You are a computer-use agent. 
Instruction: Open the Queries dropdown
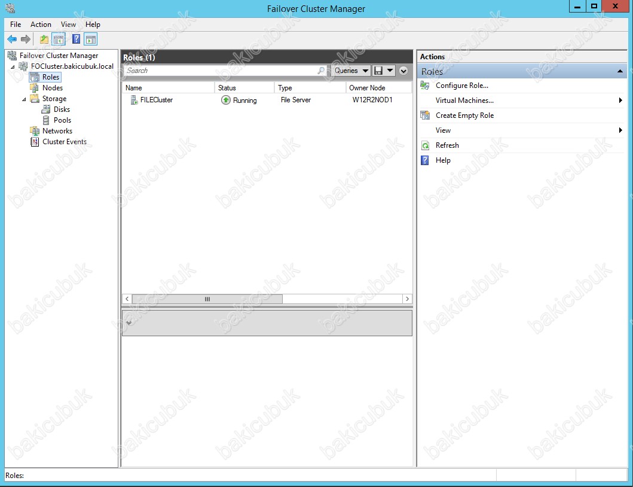pyautogui.click(x=351, y=71)
